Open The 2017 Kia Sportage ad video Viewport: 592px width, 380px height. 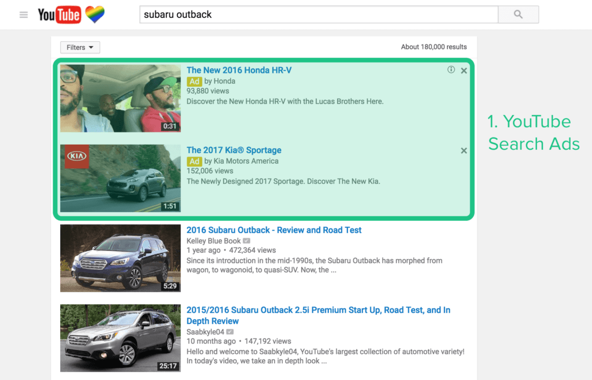click(x=234, y=150)
